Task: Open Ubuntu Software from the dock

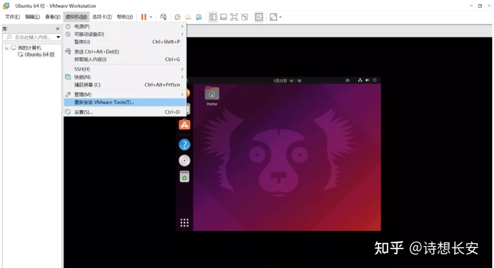Action: pos(184,124)
